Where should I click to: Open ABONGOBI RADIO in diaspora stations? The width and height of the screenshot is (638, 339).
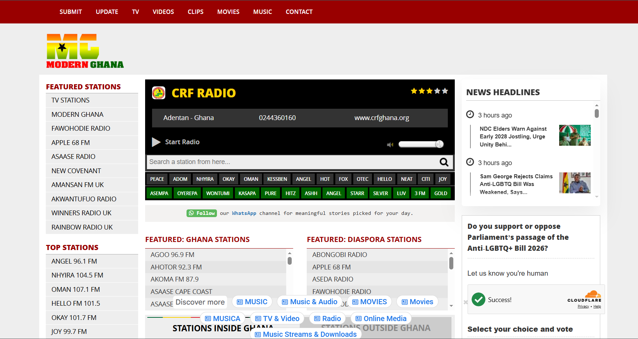(x=377, y=255)
